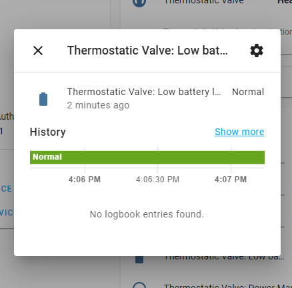The width and height of the screenshot is (292, 288).
Task: Click Show more history link
Action: coord(239,132)
